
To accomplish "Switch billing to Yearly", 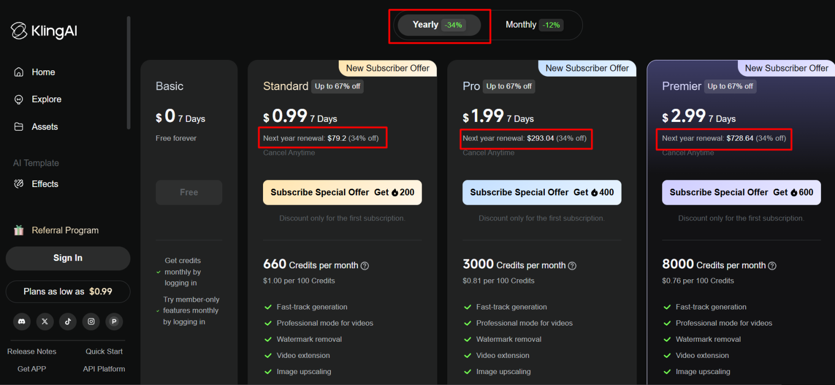I will click(439, 25).
